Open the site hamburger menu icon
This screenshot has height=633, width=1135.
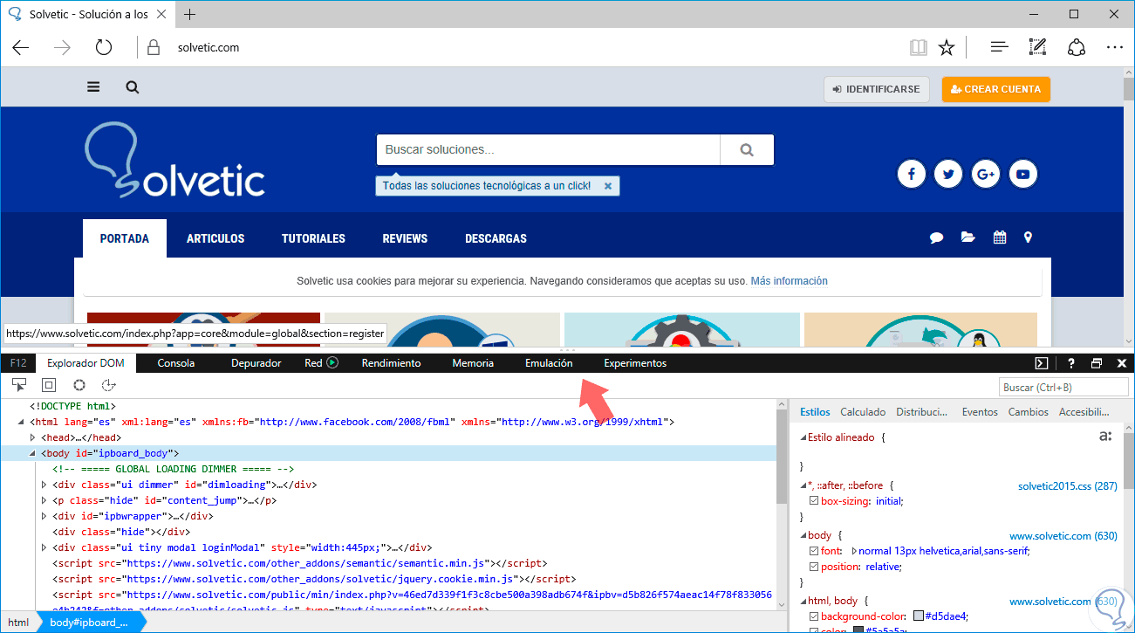[93, 87]
